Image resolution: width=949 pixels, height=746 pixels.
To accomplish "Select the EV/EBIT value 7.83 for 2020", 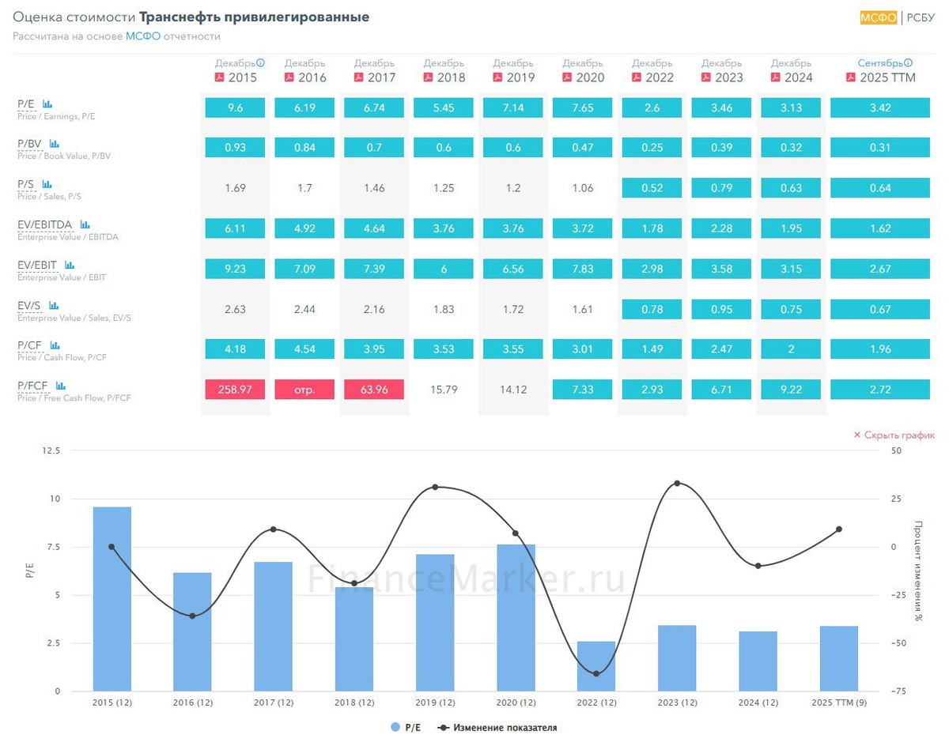I will [583, 269].
